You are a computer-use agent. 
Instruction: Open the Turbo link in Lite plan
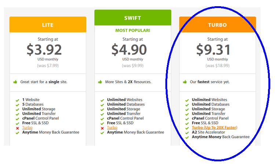[x=27, y=128]
